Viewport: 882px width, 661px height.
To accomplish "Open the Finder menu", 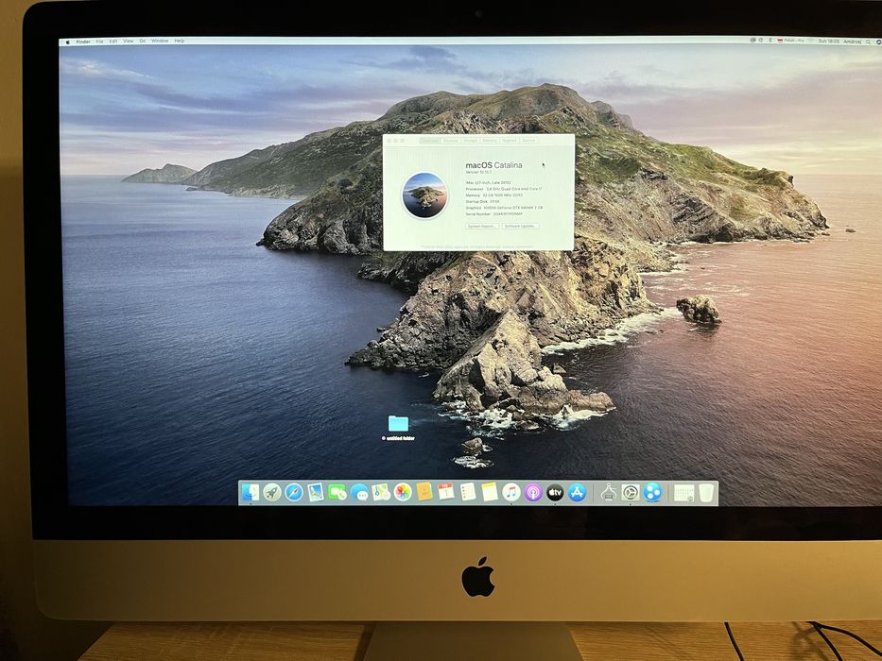I will [83, 42].
